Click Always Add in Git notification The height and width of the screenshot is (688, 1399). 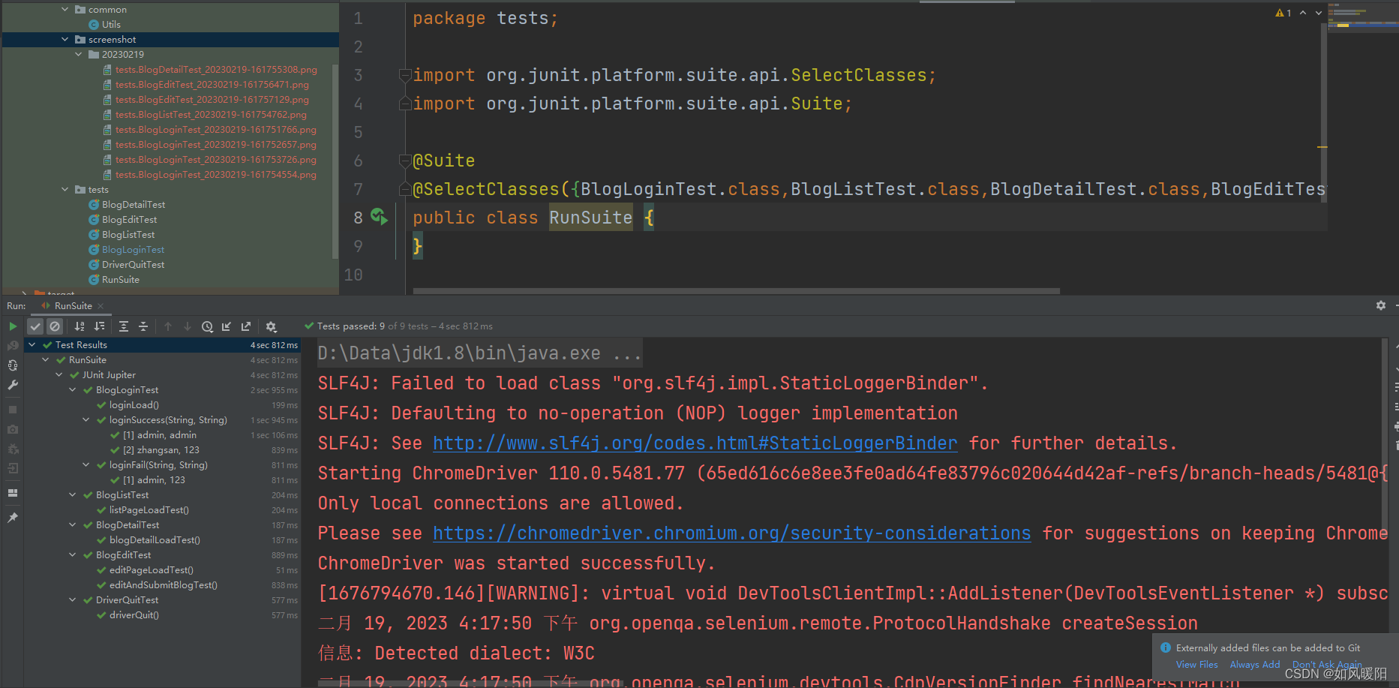click(1255, 665)
